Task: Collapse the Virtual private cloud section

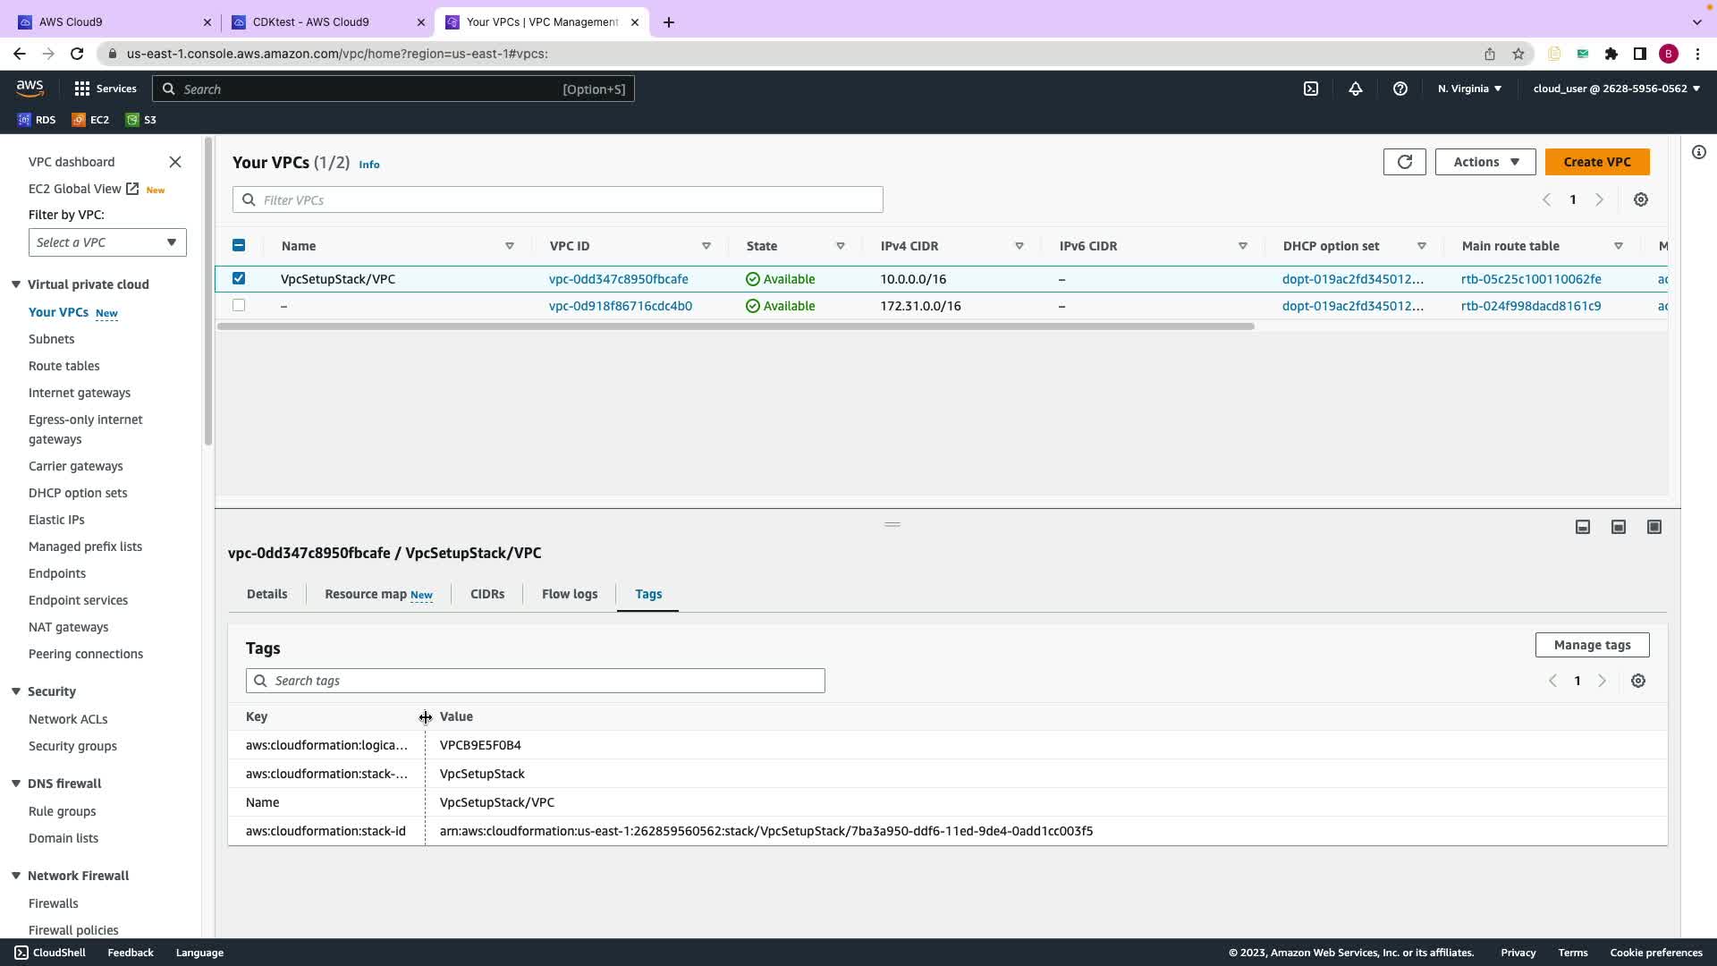Action: [16, 284]
